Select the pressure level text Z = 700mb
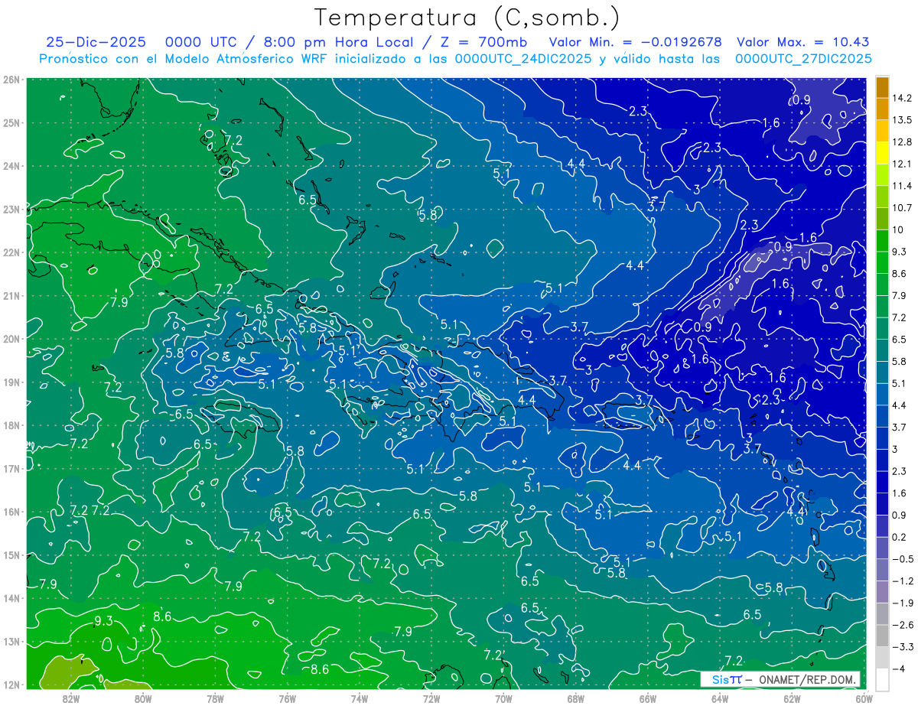 pyautogui.click(x=483, y=42)
